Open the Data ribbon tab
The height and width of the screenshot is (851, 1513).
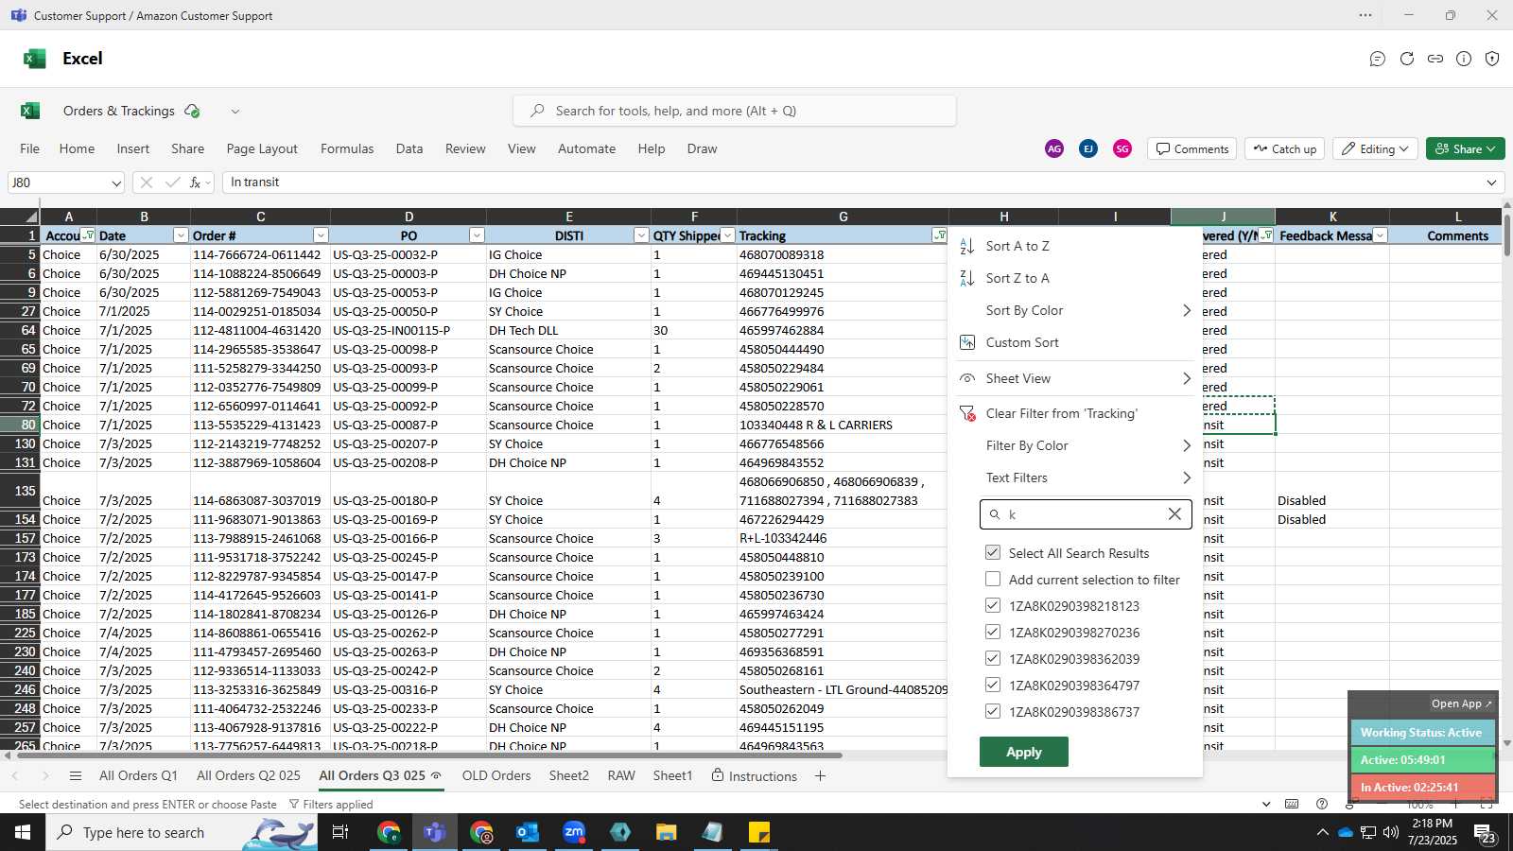point(409,148)
